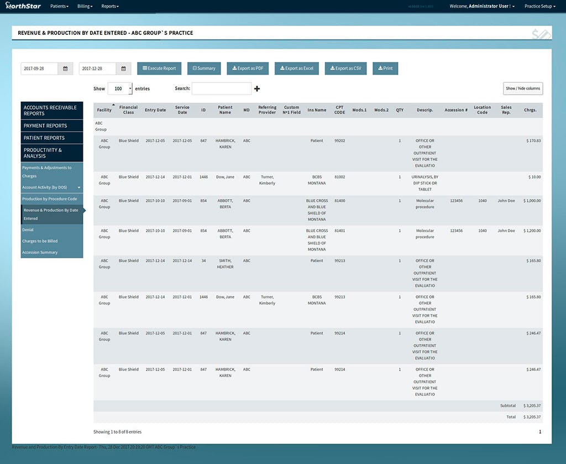The image size is (566, 464).
Task: Open the end date calendar picker
Action: pyautogui.click(x=123, y=68)
